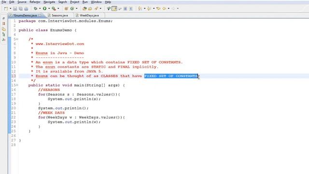The height and width of the screenshot is (174, 309).
Task: Open JUnit view icon in left sidebar
Action: point(3,40)
